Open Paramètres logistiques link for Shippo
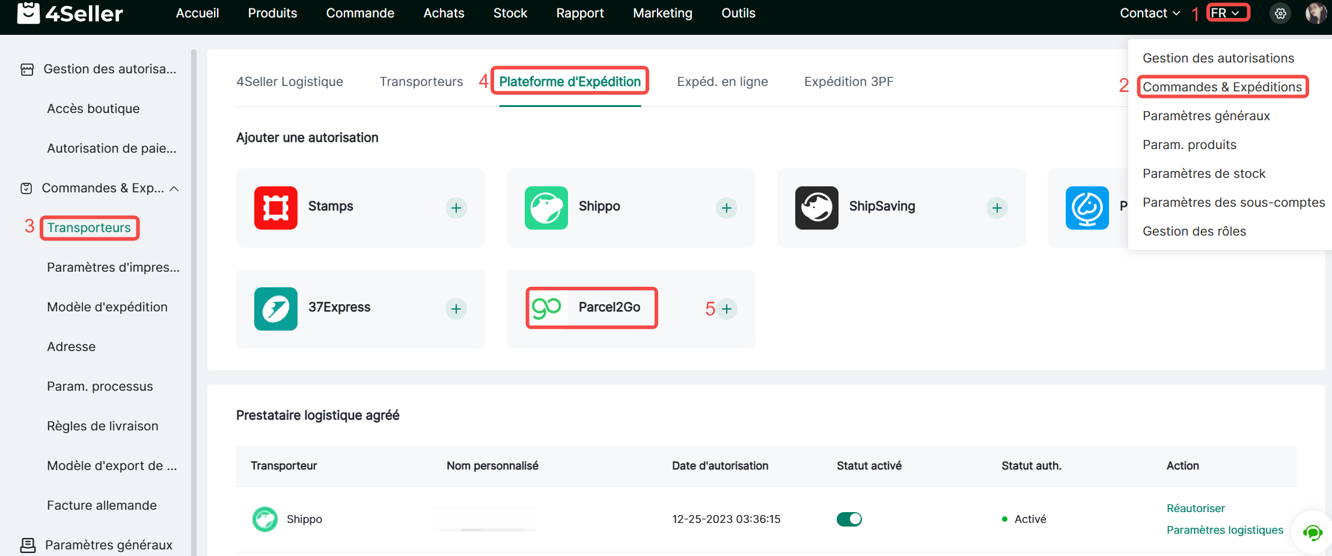This screenshot has height=556, width=1332. (x=1224, y=530)
